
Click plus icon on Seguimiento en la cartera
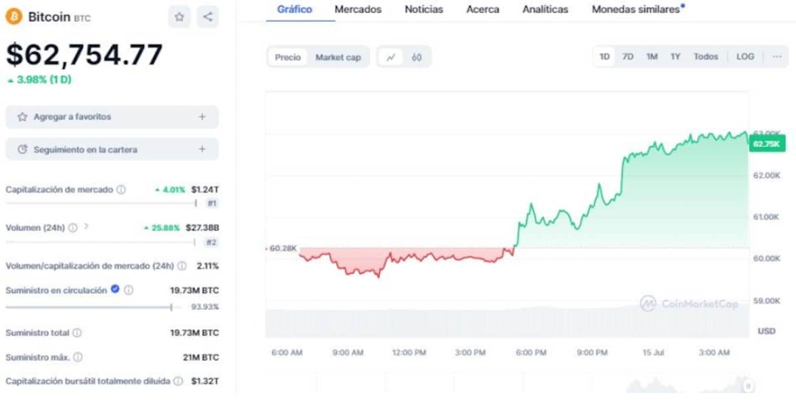[x=202, y=149]
